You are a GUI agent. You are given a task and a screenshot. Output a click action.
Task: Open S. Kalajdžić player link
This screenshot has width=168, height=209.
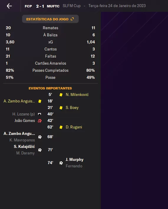click(24, 146)
